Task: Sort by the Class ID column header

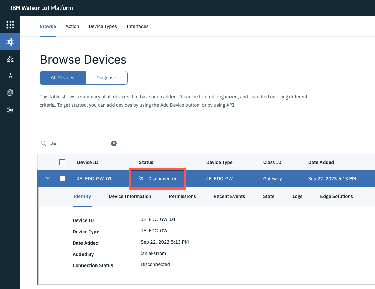Action: [x=272, y=162]
